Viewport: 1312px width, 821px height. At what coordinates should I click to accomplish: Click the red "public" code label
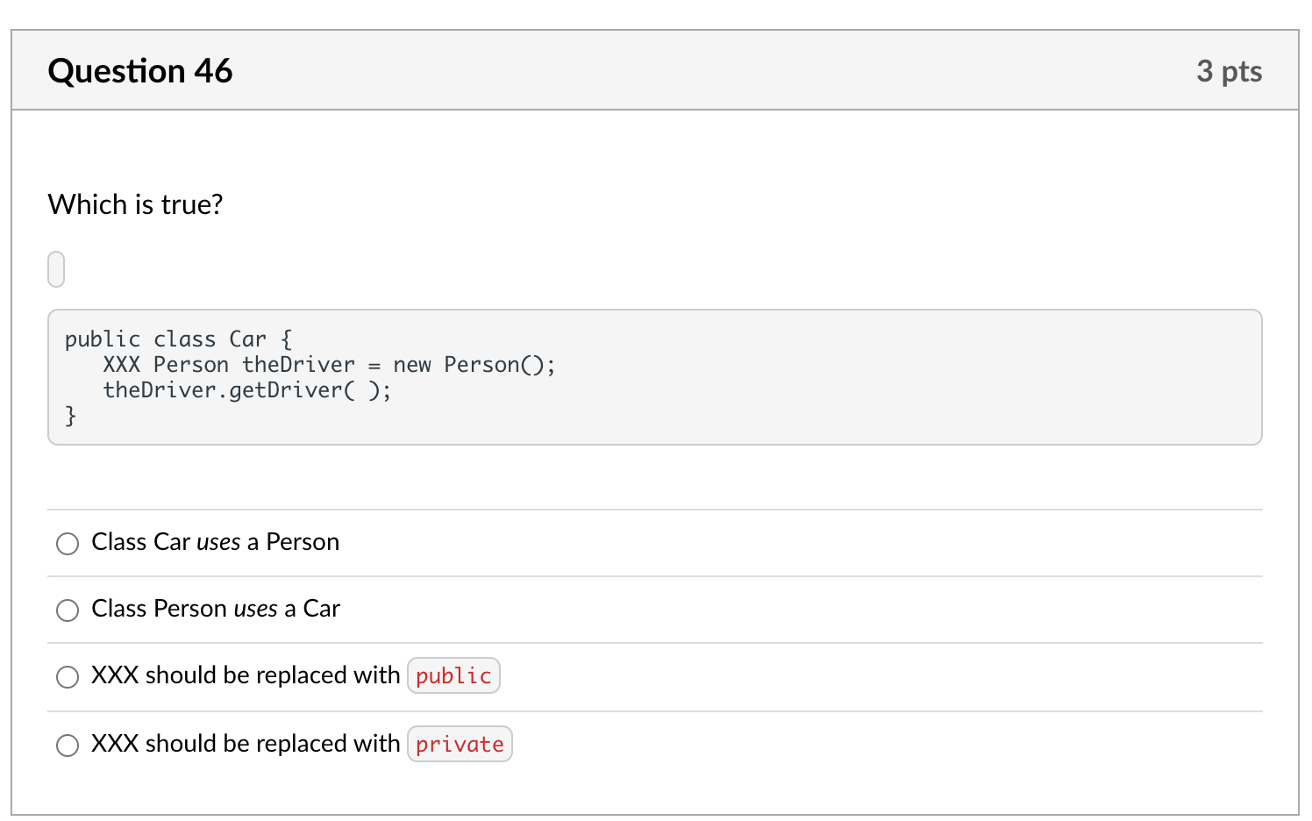[x=453, y=675]
